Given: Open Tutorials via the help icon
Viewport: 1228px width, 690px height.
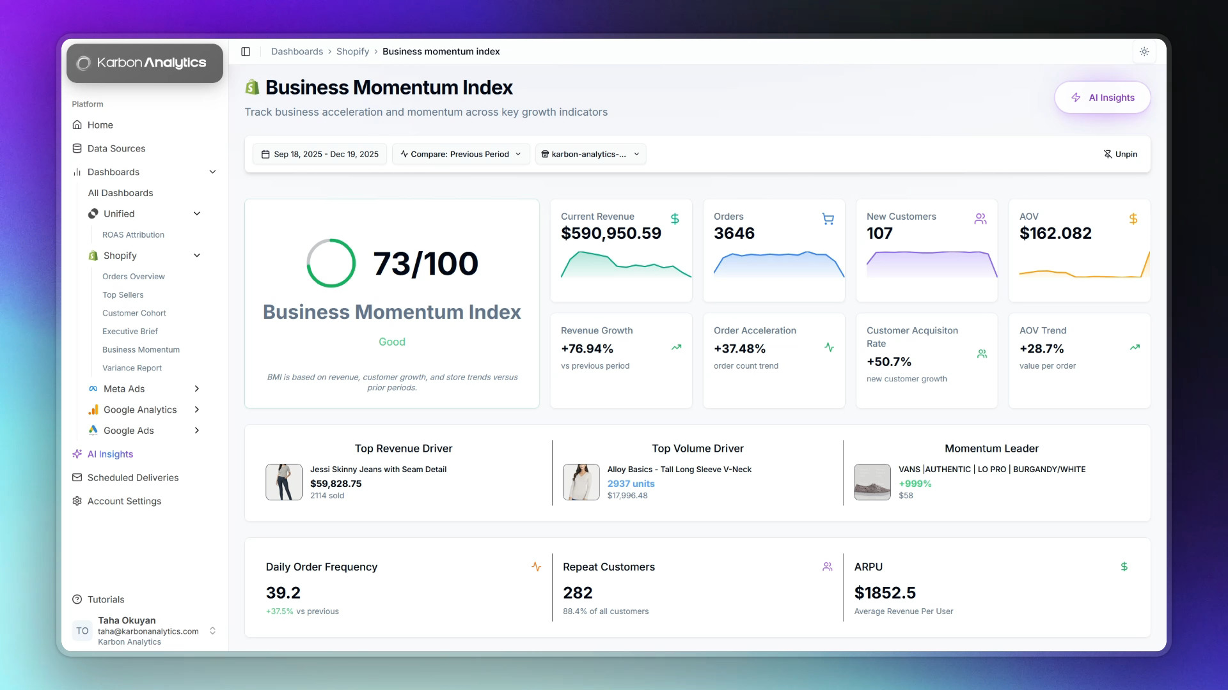Looking at the screenshot, I should pyautogui.click(x=77, y=599).
